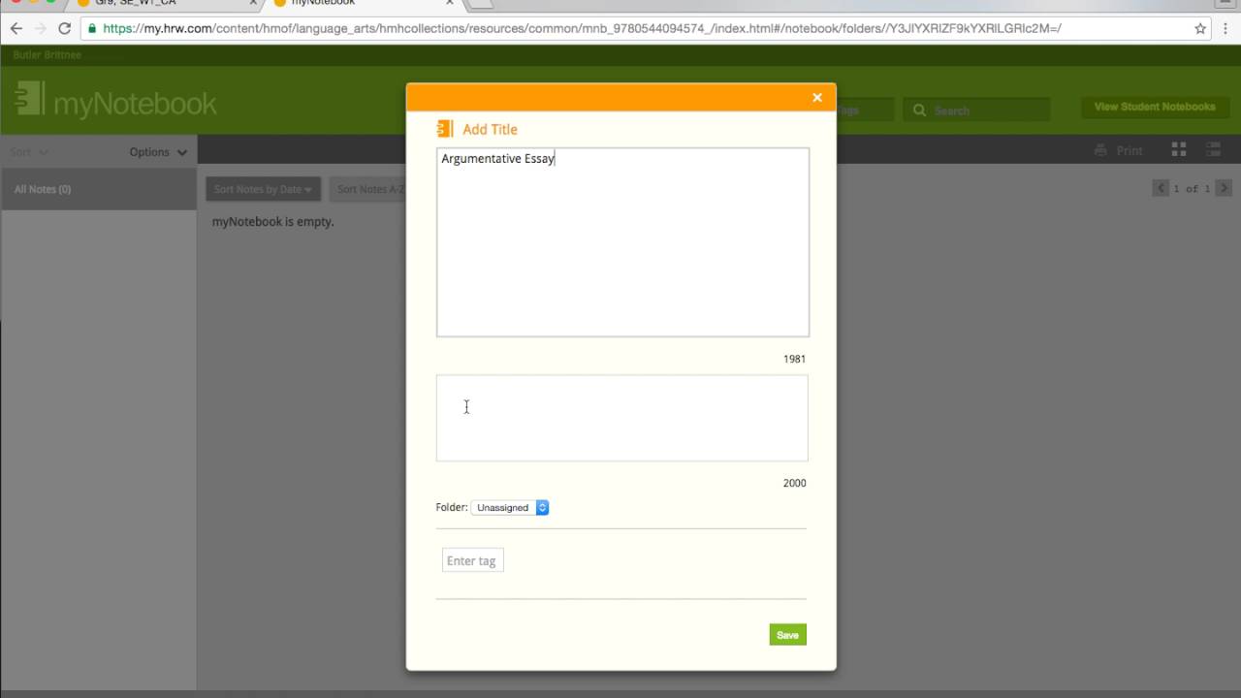This screenshot has width=1241, height=698.
Task: Open the Sort dropdown in the sidebar
Action: (x=29, y=152)
